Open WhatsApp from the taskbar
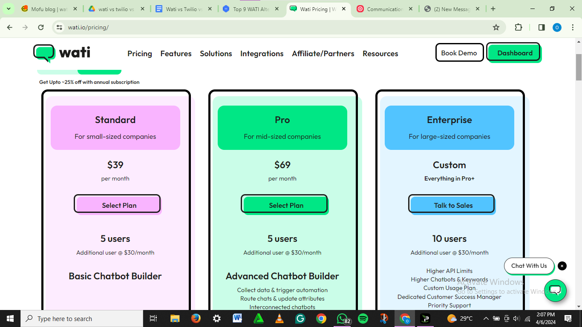This screenshot has height=327, width=582. click(342, 318)
